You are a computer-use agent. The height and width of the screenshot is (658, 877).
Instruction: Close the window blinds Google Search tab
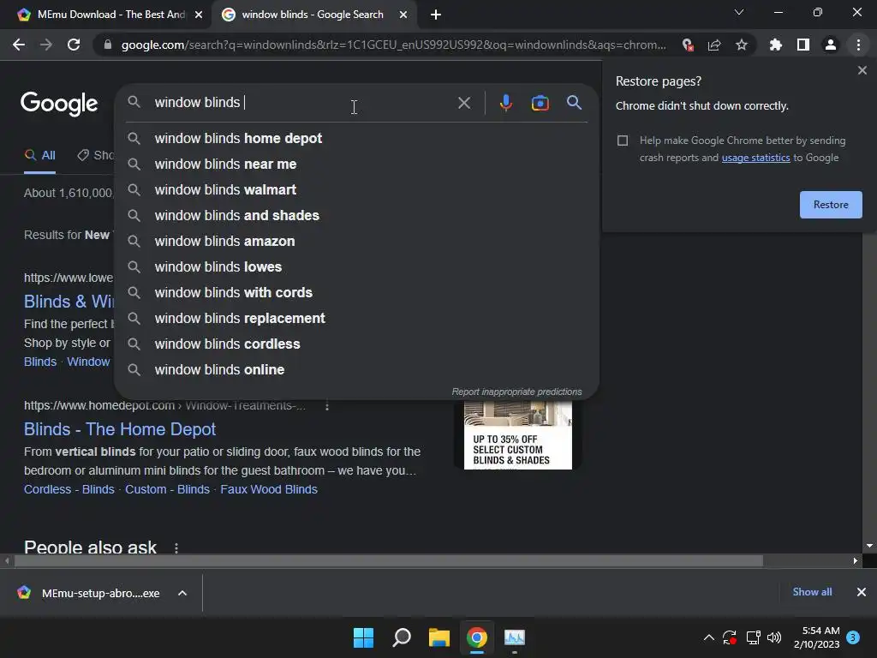point(403,15)
